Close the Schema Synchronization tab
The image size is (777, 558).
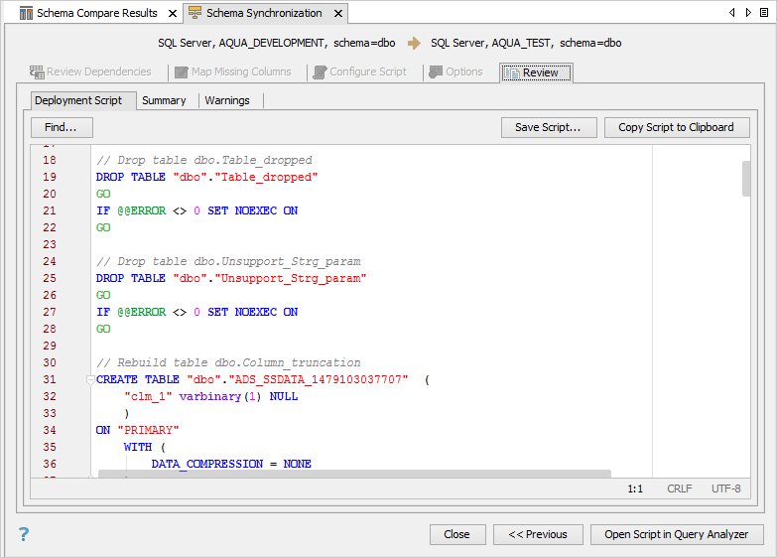click(x=337, y=13)
